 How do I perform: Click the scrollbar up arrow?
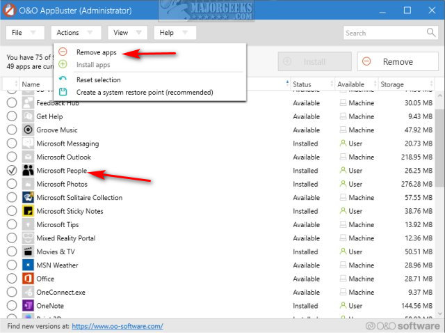coord(439,96)
